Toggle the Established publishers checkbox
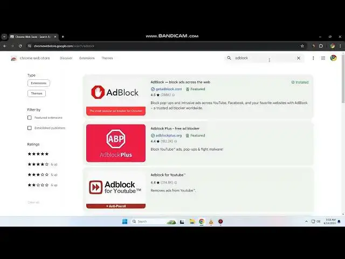The image size is (345, 259). [30, 128]
